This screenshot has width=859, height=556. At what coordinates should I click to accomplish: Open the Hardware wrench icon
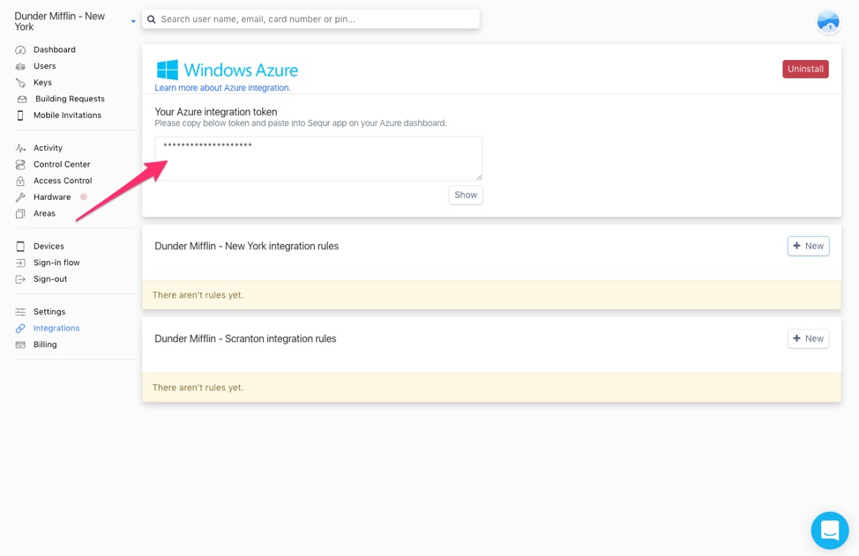point(20,197)
